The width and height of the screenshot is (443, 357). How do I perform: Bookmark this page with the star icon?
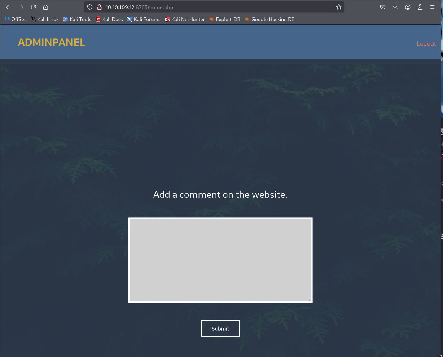pyautogui.click(x=338, y=7)
